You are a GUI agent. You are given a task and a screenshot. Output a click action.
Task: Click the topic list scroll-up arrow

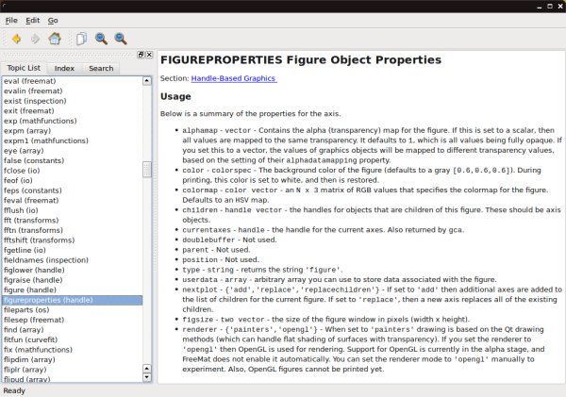(146, 80)
